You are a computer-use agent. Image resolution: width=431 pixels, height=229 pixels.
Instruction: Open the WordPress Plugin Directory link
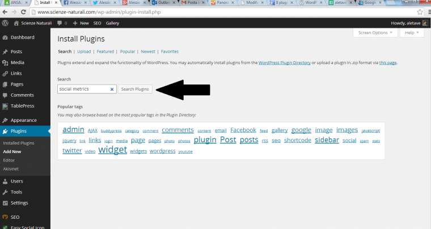click(285, 62)
